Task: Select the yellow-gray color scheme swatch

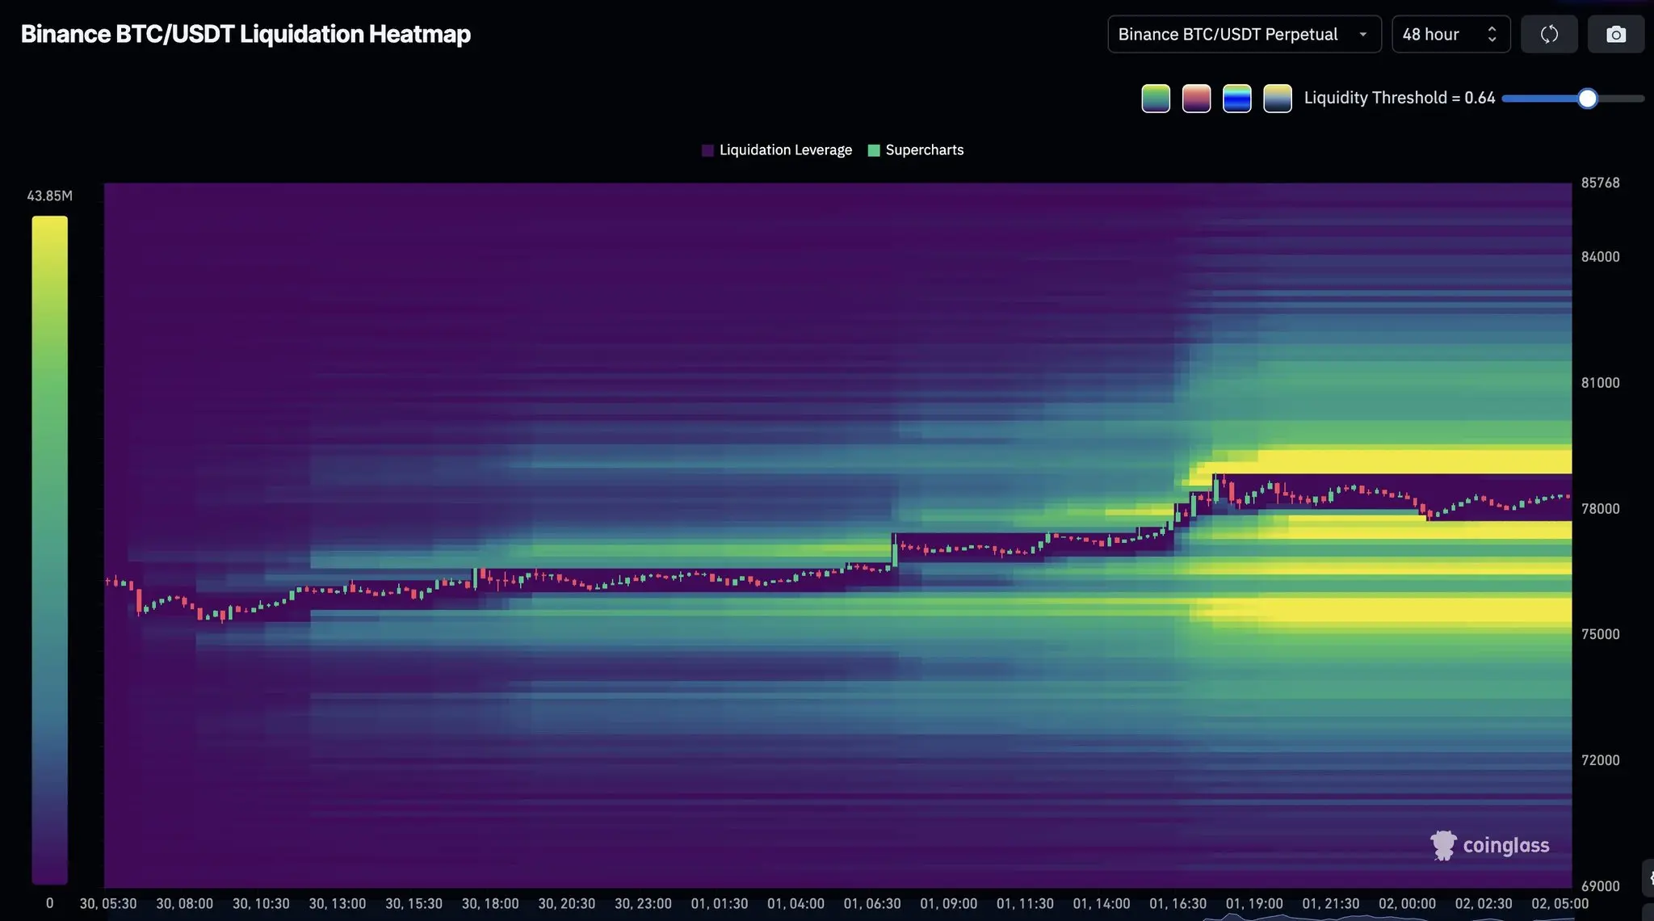Action: (1277, 99)
